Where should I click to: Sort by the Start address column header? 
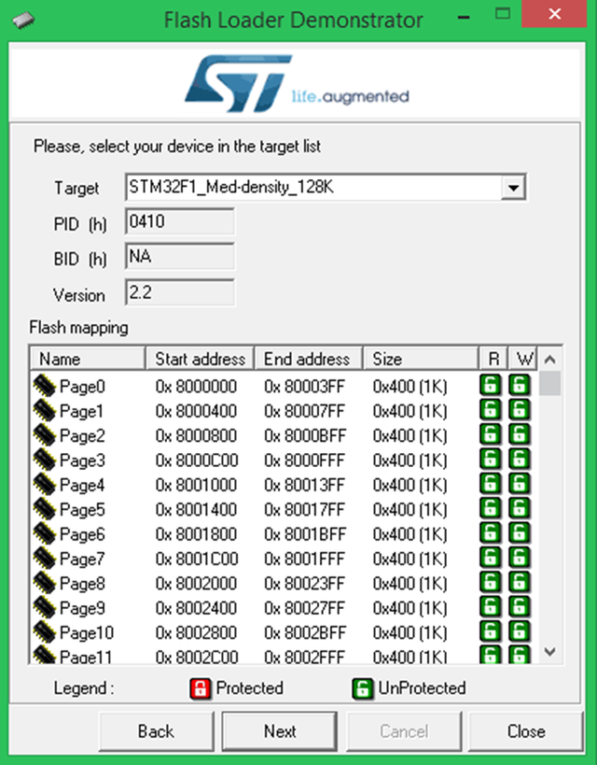tap(200, 359)
